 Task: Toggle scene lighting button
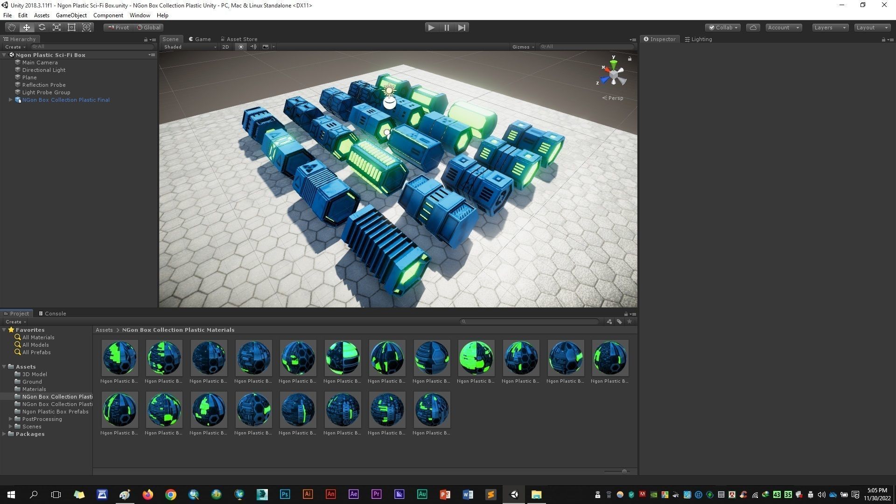click(x=241, y=47)
